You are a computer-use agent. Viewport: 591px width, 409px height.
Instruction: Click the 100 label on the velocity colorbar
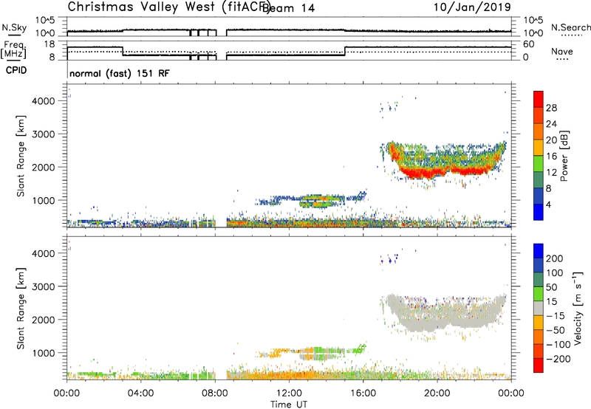pyautogui.click(x=555, y=272)
